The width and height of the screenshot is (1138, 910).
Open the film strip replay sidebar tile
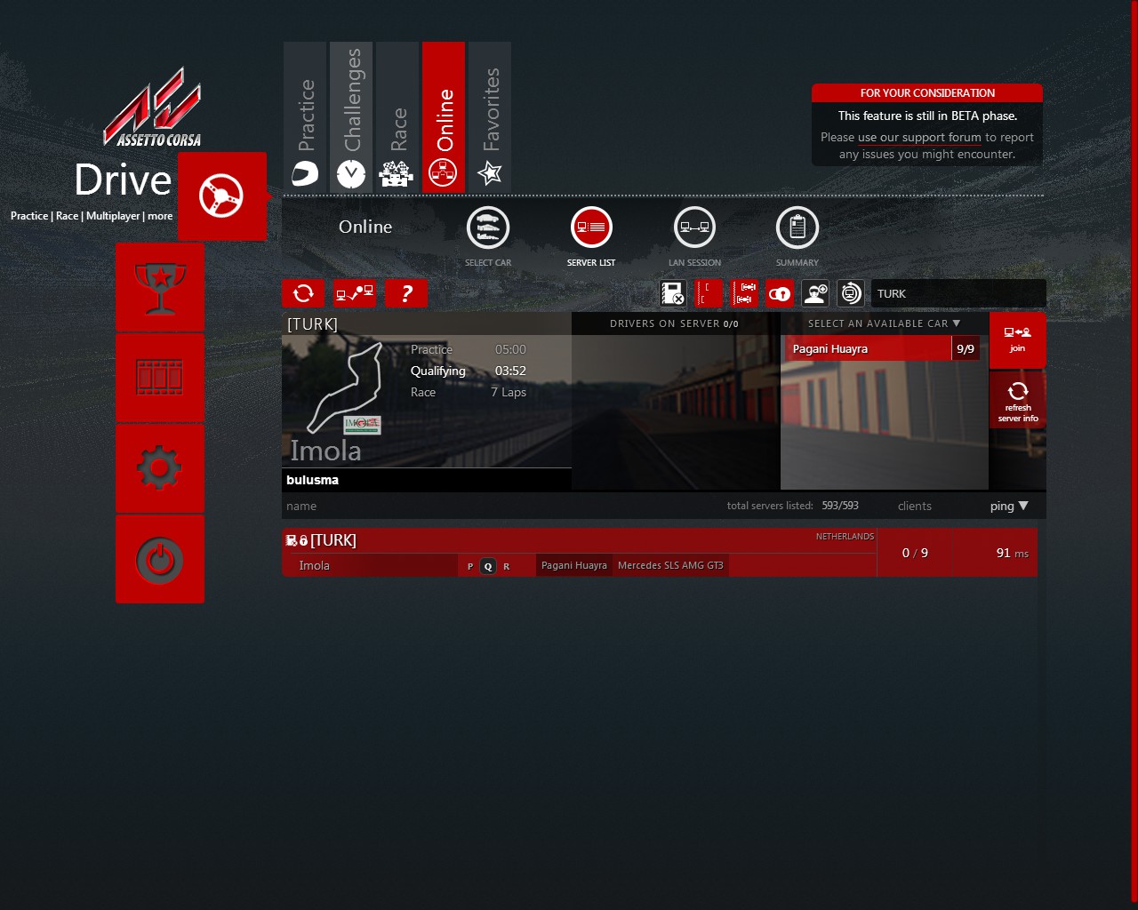click(160, 378)
